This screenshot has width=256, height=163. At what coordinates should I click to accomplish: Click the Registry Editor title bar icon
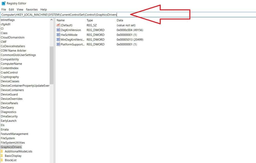click(3, 3)
